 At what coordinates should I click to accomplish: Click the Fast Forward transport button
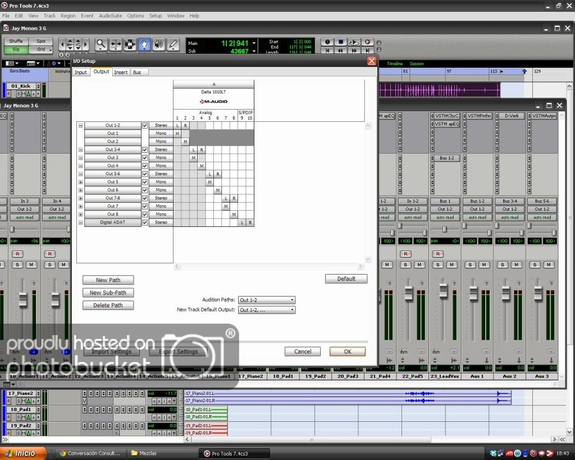(354, 51)
